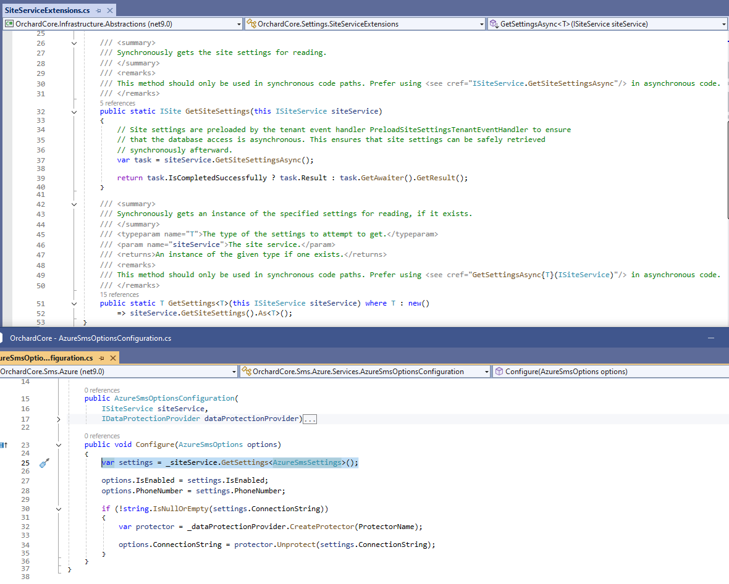
Task: Click 'As<T>' call on line 52
Action: coord(269,313)
